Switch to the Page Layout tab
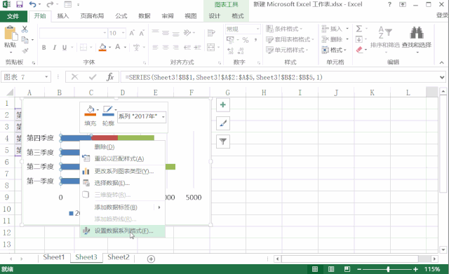This screenshot has width=449, height=274. coord(92,16)
